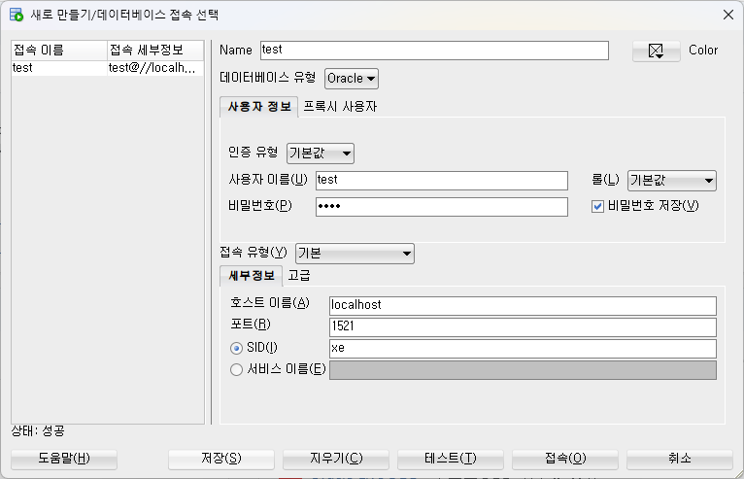The height and width of the screenshot is (479, 744).
Task: Expand the 롤 dropdown
Action: [x=672, y=181]
